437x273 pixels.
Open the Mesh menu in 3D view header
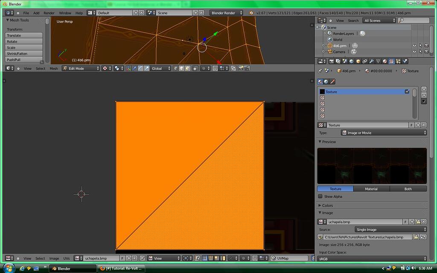(54, 68)
